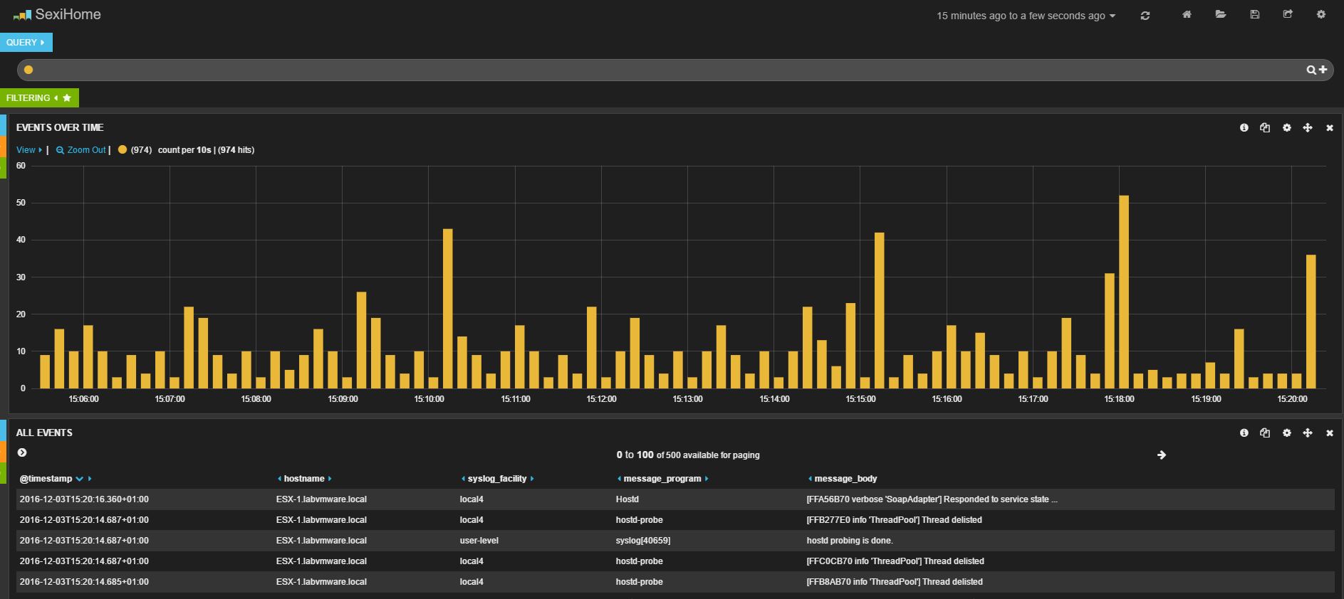The height and width of the screenshot is (599, 1344).
Task: Go to the home dashboard icon
Action: click(x=1187, y=14)
